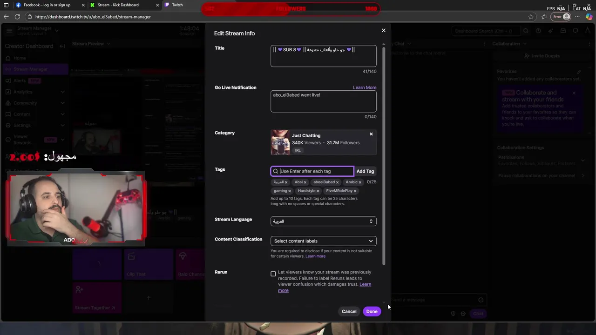The width and height of the screenshot is (596, 335).
Task: Click the browser address bar URL
Action: coord(93,17)
